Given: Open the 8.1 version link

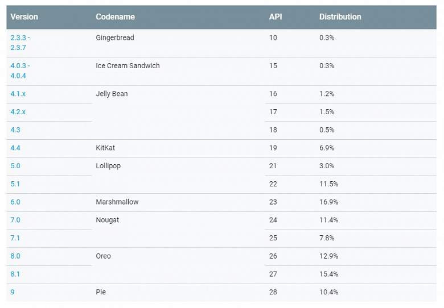Looking at the screenshot, I should [15, 274].
